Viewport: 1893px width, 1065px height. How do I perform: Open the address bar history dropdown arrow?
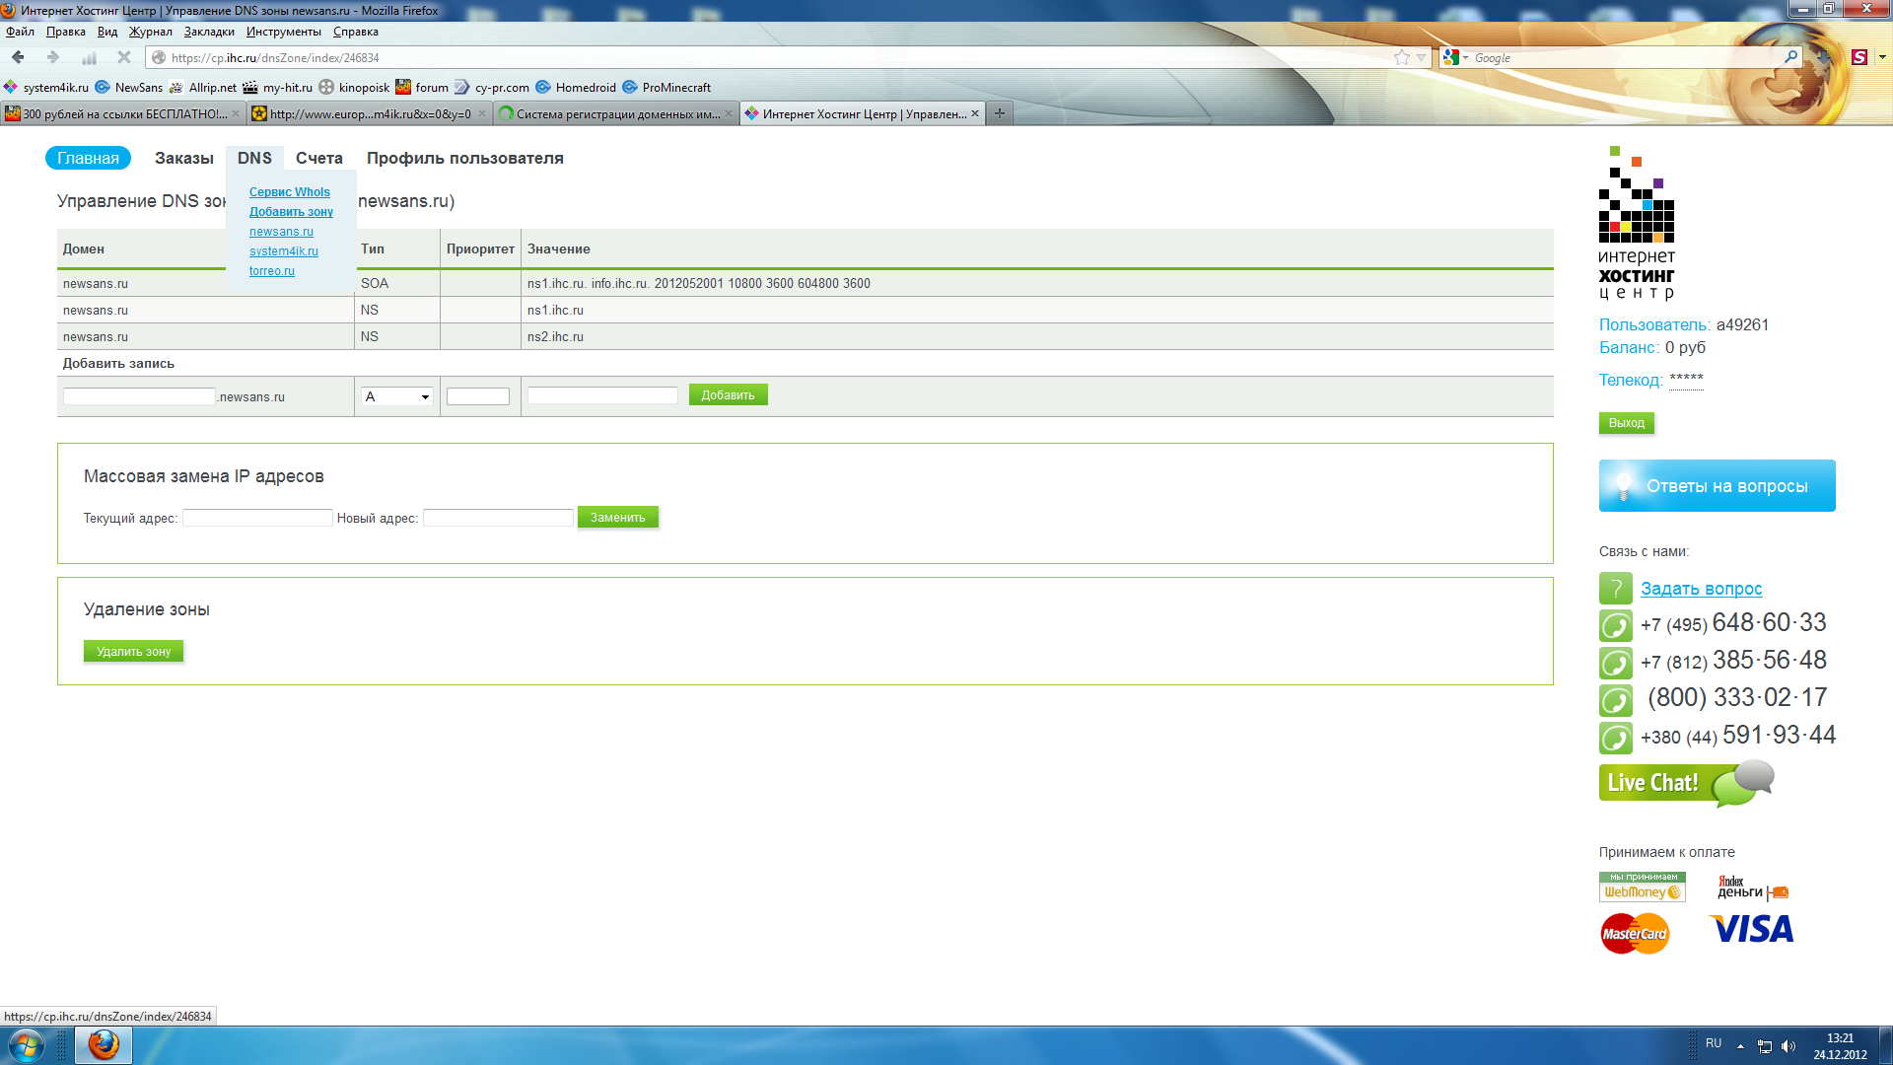1421,58
